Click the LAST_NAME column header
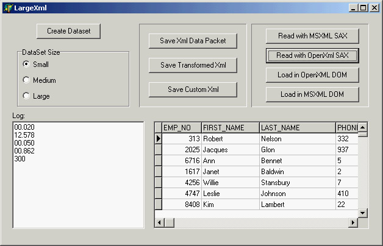Viewport: 383px width, 246px height. tap(297, 128)
